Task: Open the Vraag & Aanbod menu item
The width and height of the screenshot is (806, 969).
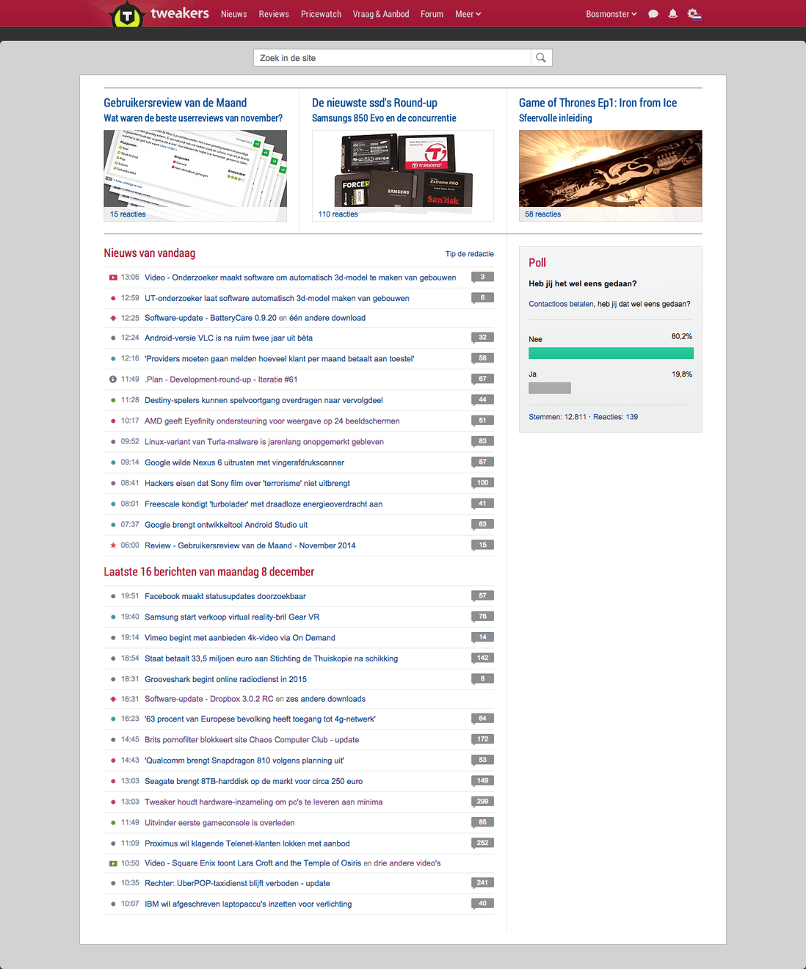Action: [381, 14]
